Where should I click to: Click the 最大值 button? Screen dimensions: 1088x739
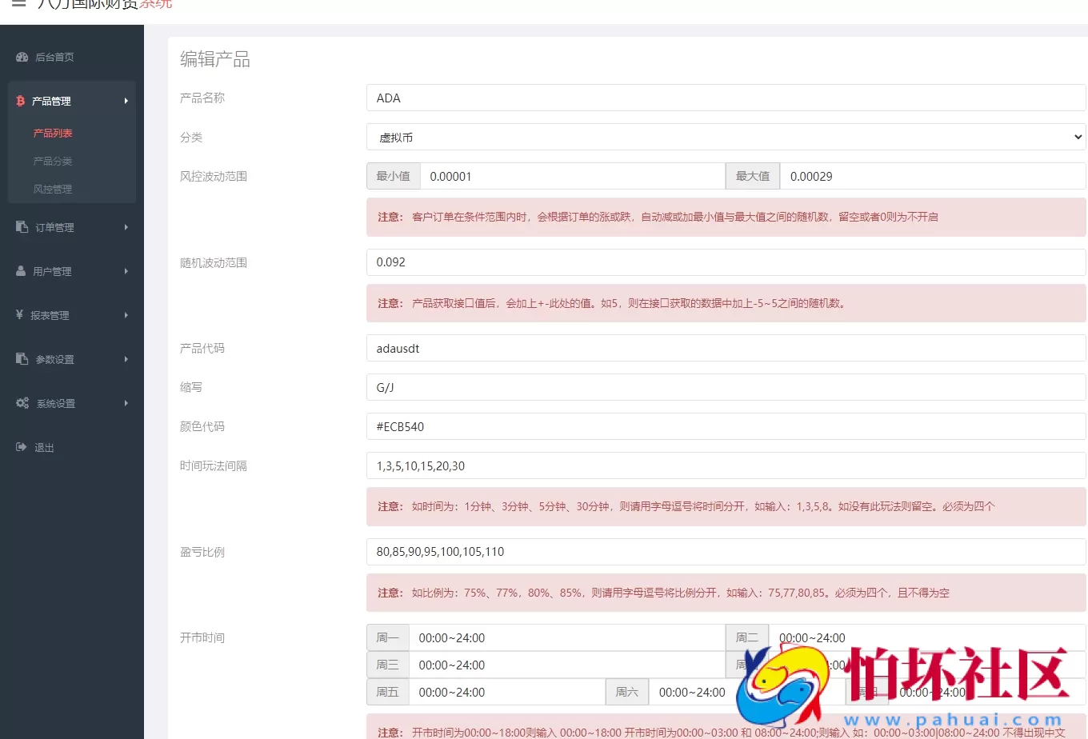(752, 176)
